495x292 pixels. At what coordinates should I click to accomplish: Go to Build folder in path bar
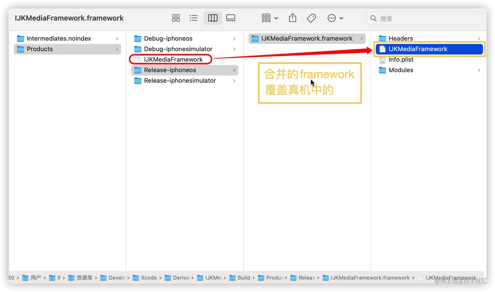(240, 278)
